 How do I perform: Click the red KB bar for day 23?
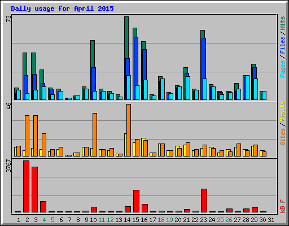click(204, 201)
